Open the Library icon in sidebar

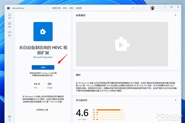point(10,118)
